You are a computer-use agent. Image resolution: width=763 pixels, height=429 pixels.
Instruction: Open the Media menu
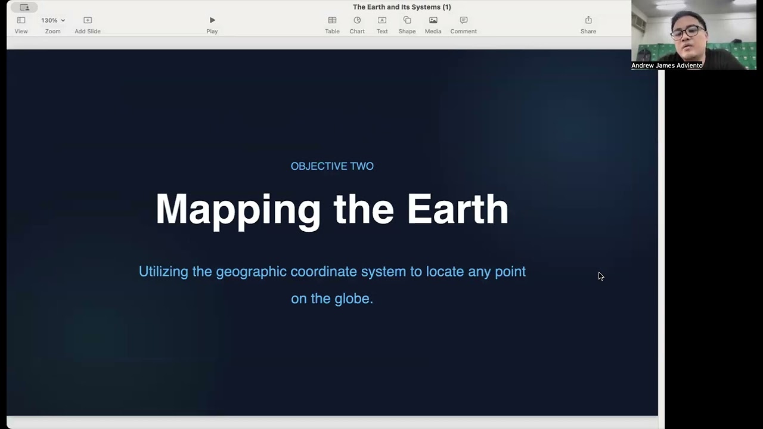(433, 24)
